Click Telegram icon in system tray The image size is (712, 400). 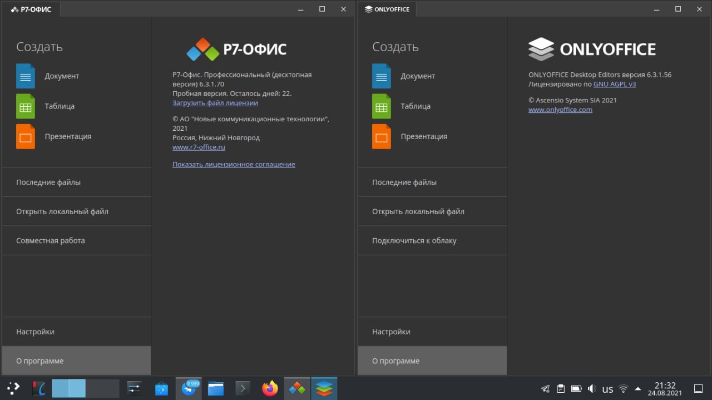[x=546, y=388]
